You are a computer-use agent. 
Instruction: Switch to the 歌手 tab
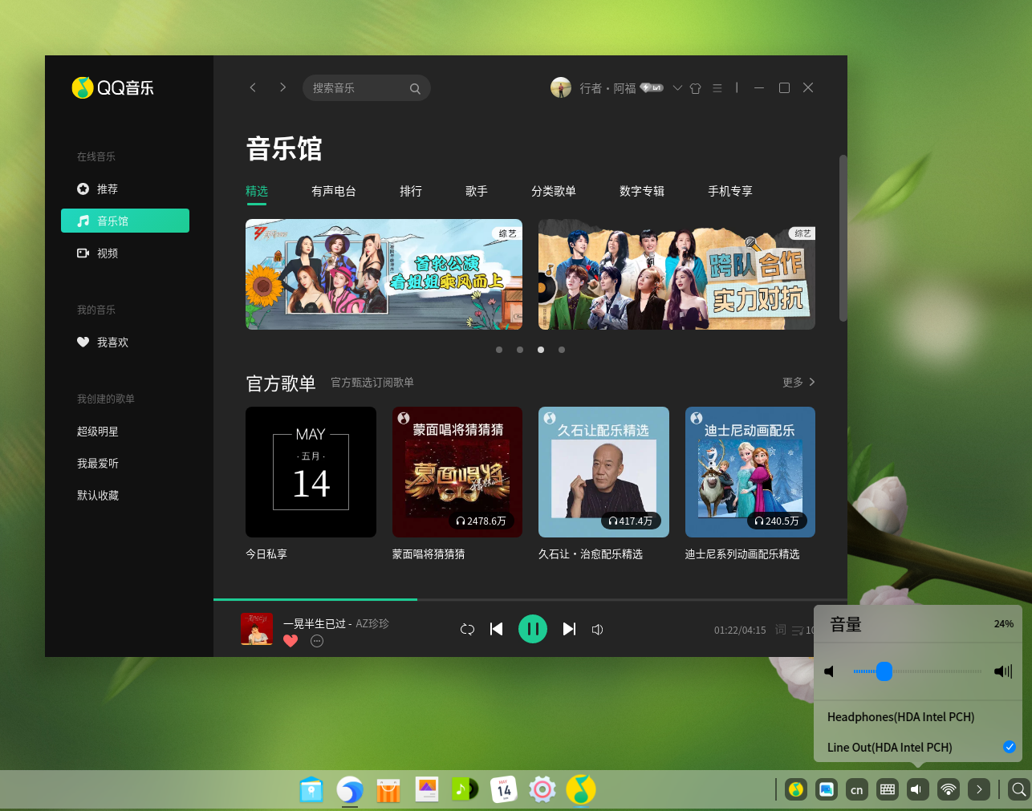tap(477, 191)
